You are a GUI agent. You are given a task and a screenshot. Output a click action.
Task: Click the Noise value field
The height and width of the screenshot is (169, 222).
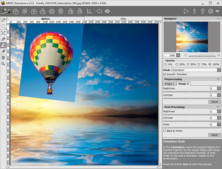pyautogui.click(x=214, y=125)
